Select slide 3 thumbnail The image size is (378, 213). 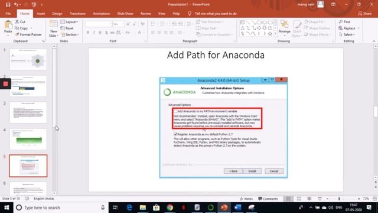[28, 112]
